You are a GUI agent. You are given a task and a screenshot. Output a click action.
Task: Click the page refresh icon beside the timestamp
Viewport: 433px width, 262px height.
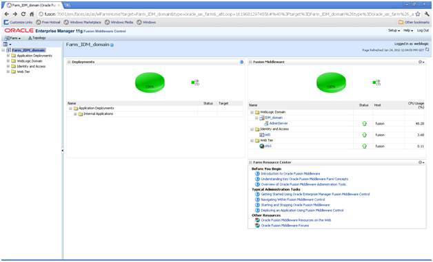point(427,50)
